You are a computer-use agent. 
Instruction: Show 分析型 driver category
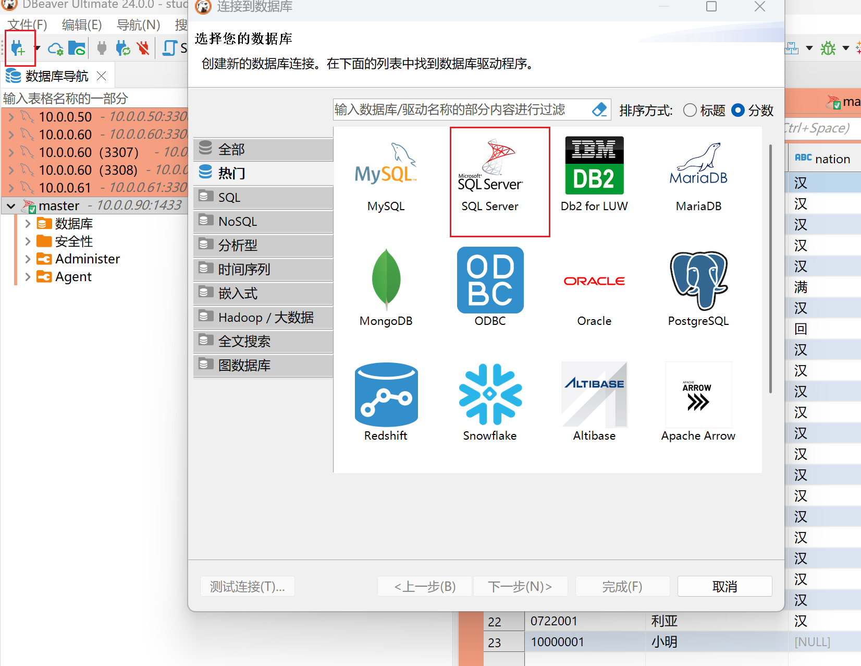pos(263,245)
